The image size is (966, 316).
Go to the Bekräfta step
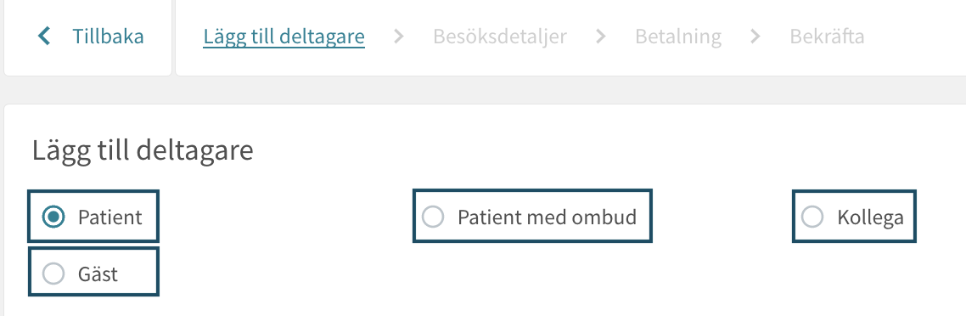click(827, 37)
